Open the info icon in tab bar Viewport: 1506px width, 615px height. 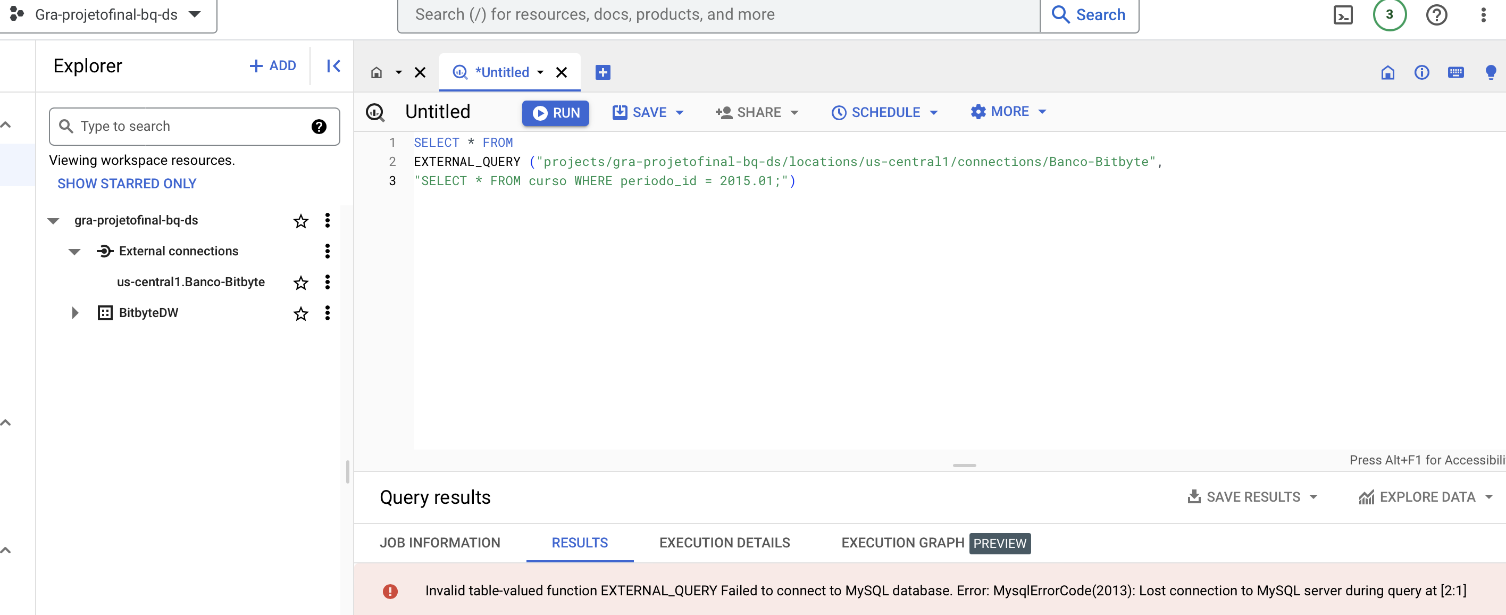pos(1421,72)
